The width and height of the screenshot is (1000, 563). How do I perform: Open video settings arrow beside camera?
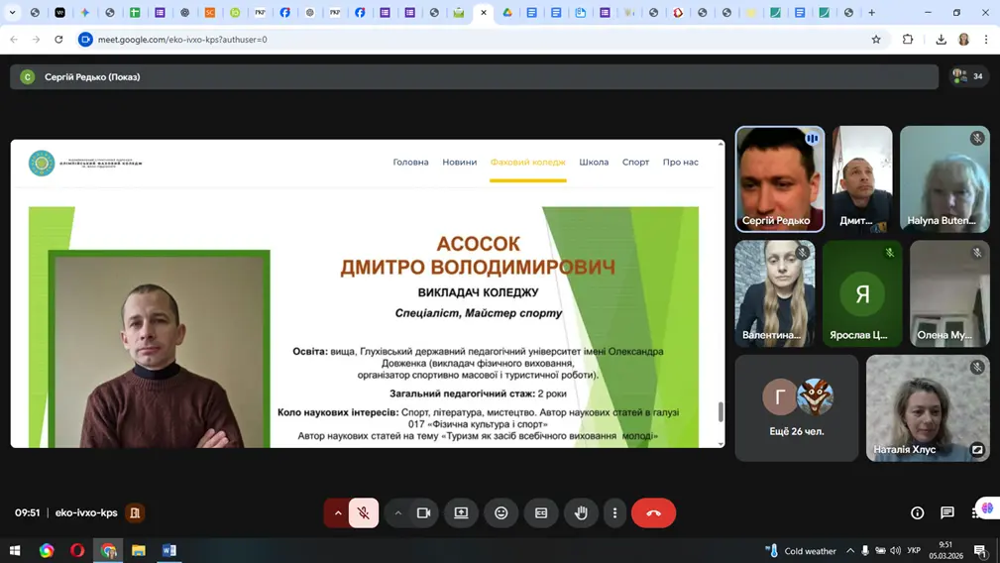398,512
